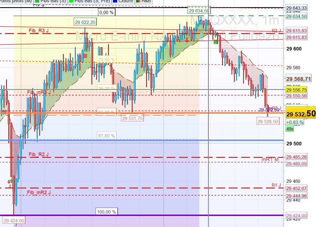This screenshot has height=227, width=316.
Task: Click the Fib_R3 J pivot label
Action: coord(39,31)
